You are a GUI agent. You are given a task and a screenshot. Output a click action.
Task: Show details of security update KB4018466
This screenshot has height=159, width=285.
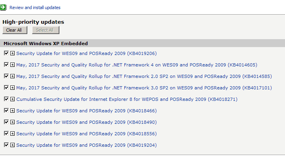[x=12, y=110]
